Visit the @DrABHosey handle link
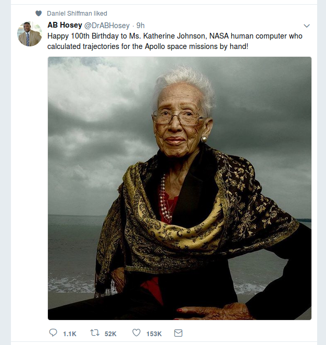326x345 pixels. tap(107, 26)
